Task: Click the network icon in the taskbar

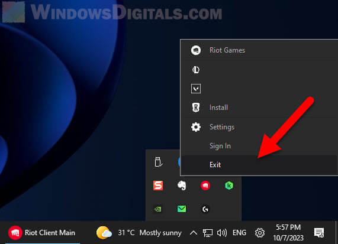Action: [208, 233]
